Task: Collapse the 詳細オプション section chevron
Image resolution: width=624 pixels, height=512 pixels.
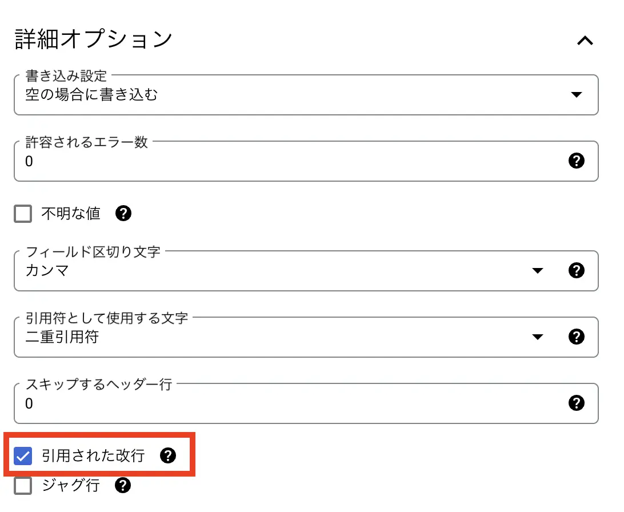Action: coord(585,41)
